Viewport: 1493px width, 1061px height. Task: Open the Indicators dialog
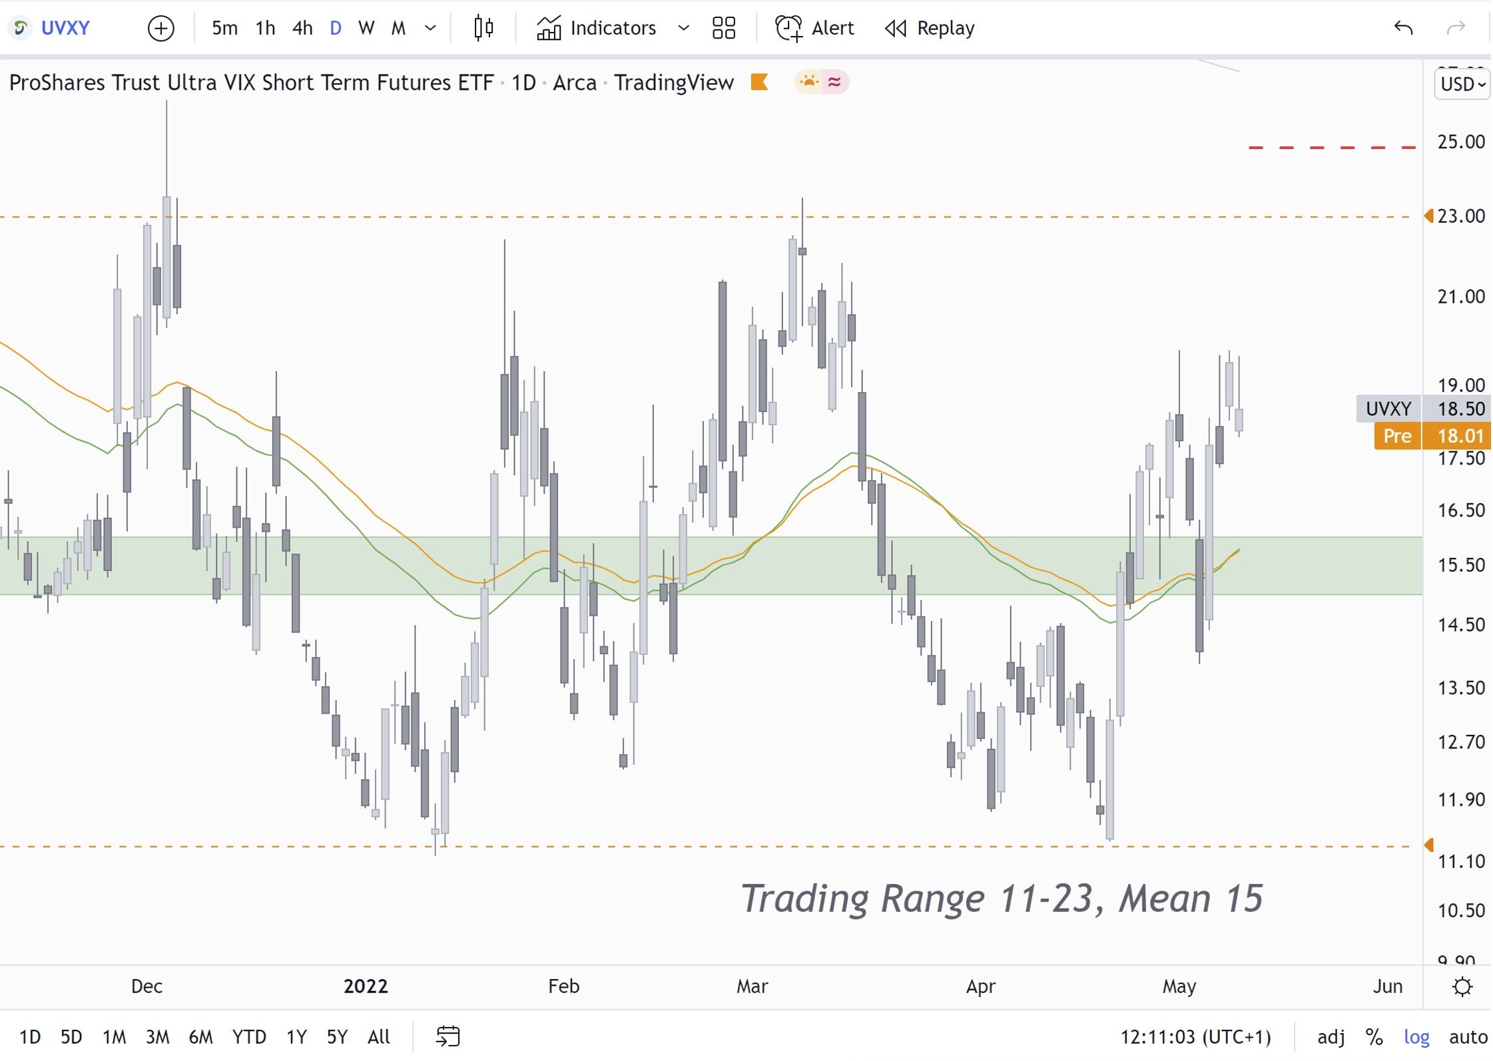(x=596, y=28)
